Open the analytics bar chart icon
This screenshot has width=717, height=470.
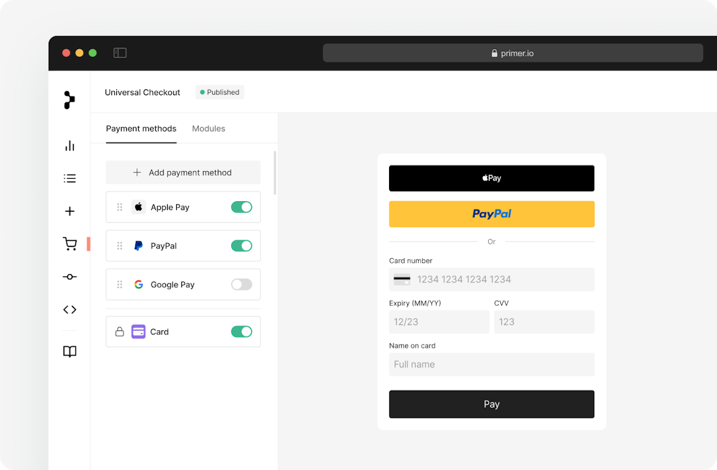[70, 146]
